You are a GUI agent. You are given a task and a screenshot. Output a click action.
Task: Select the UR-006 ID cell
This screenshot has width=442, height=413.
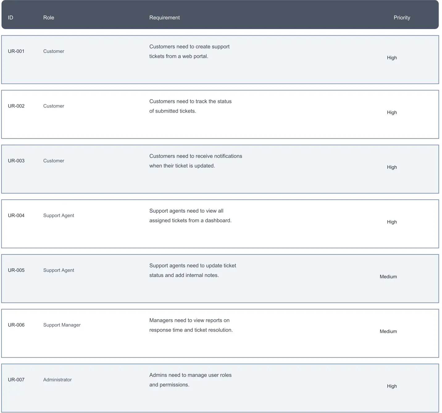[16, 325]
